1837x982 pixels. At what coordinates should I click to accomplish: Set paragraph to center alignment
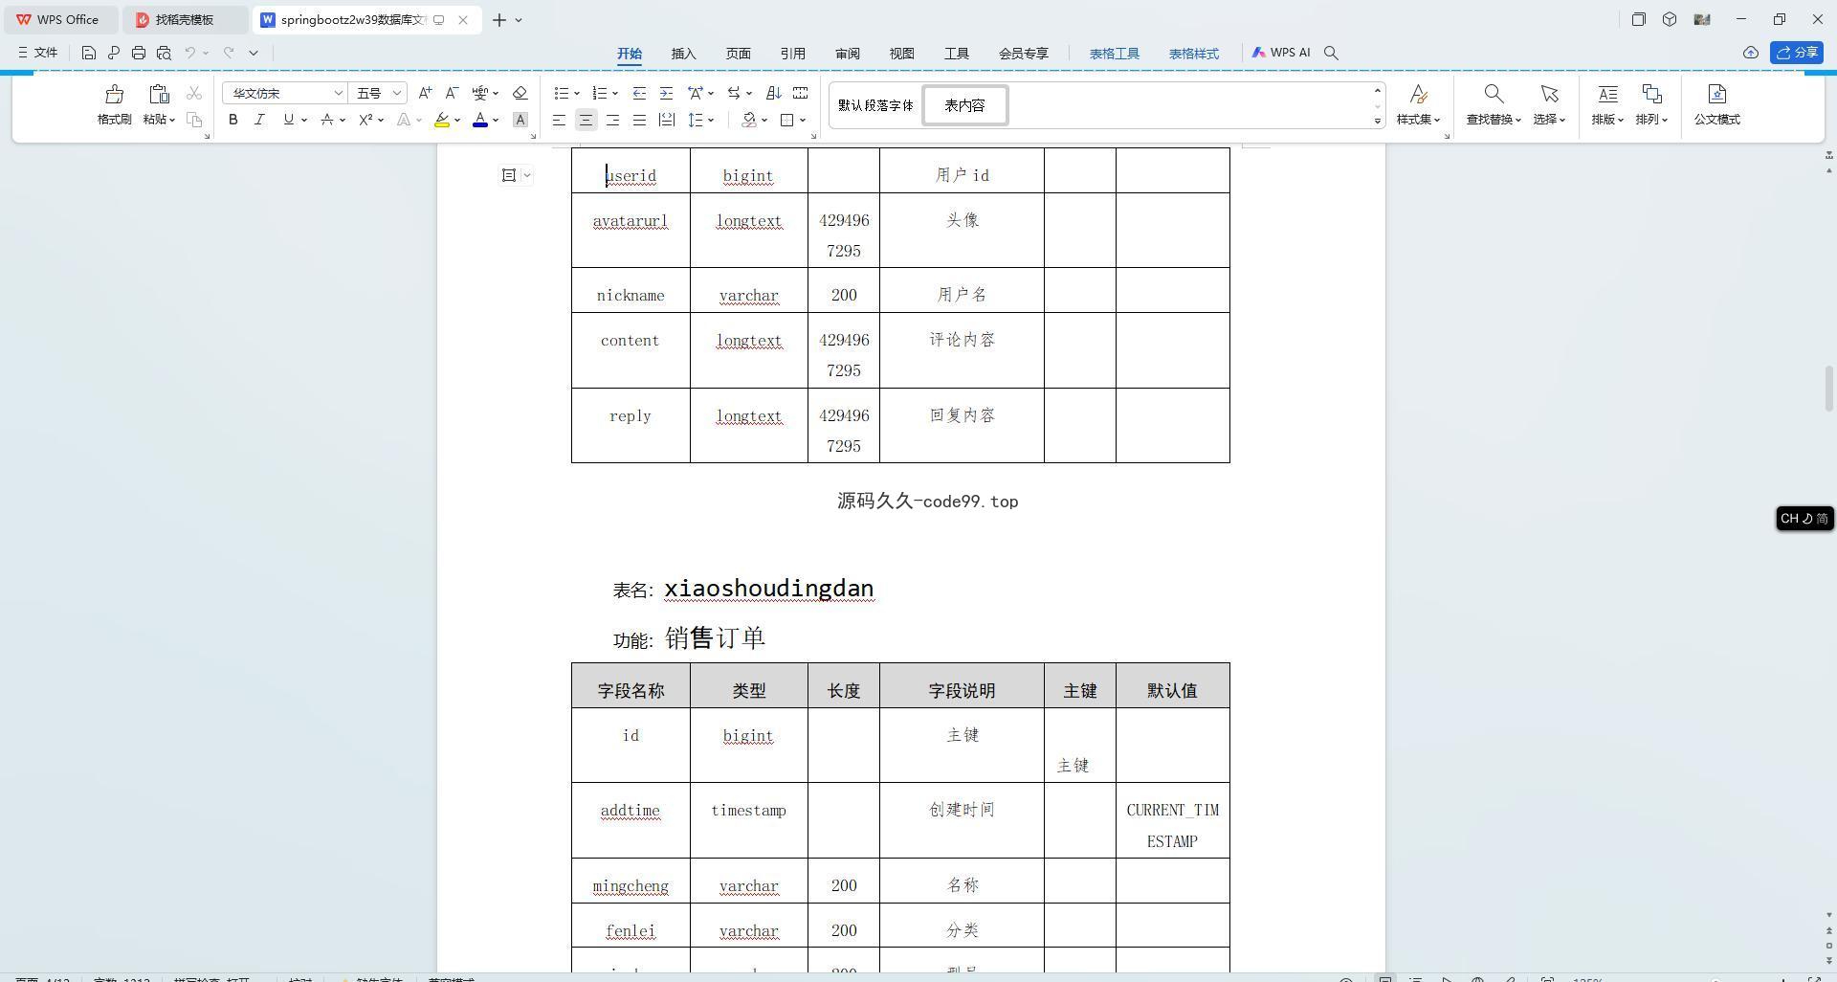[586, 120]
